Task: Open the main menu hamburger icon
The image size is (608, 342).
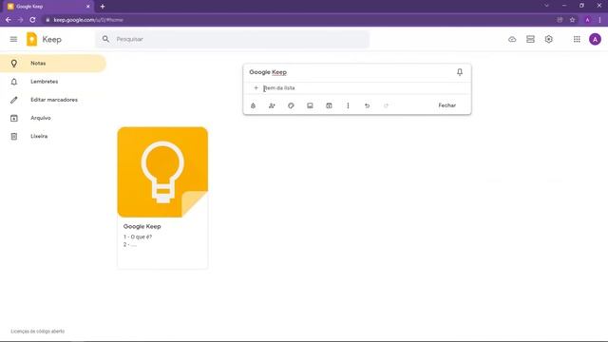Action: click(13, 39)
